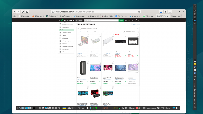Viewport: 203px width, 114px height.
Task: Add the 56 000 server cabinet to cart
Action: tap(88, 82)
